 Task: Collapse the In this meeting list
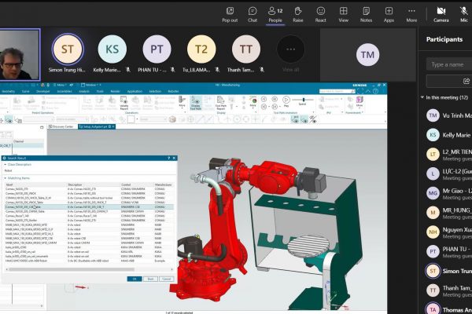tap(422, 97)
